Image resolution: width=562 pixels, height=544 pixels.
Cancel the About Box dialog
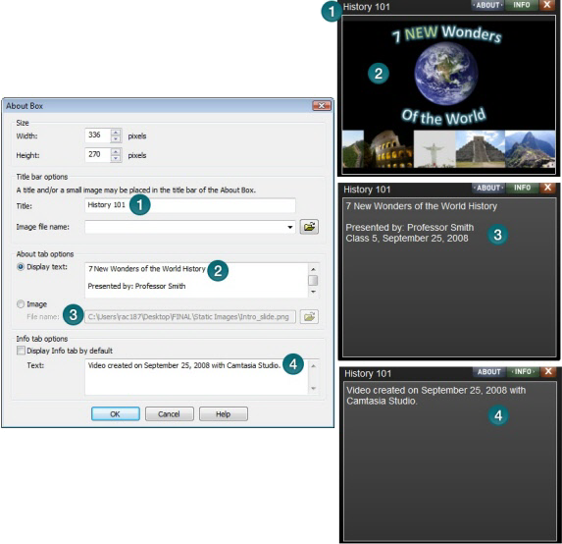(x=169, y=413)
